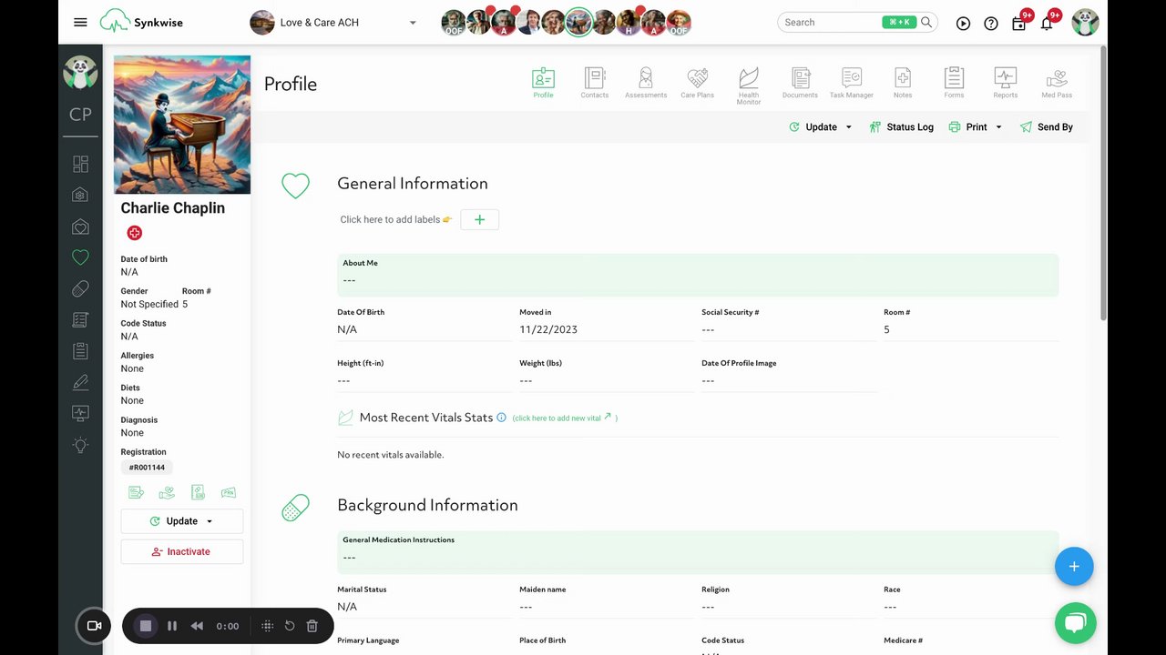The height and width of the screenshot is (655, 1166).
Task: Play the tutorial video icon in header
Action: (x=963, y=24)
